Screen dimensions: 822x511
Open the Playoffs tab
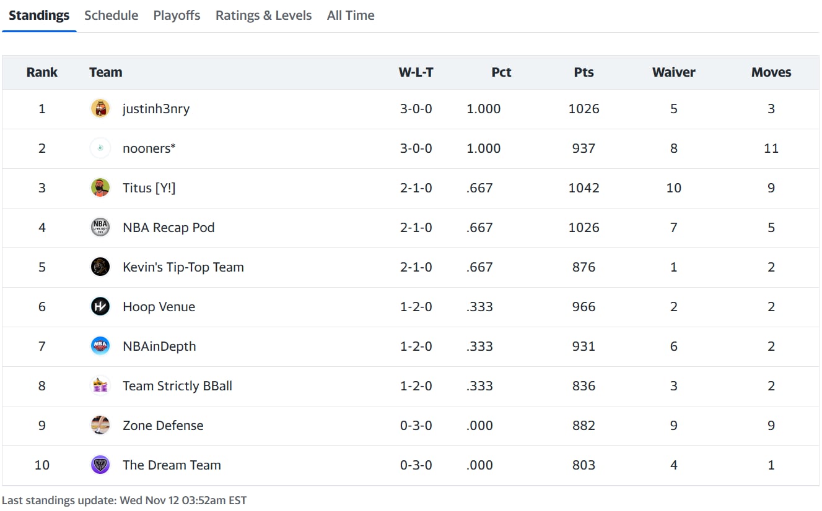pyautogui.click(x=177, y=15)
